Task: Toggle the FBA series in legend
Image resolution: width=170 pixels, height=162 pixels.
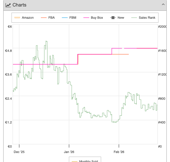Action: tap(48, 18)
